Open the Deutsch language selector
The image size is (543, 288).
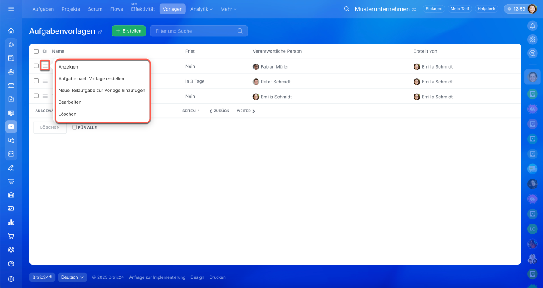point(72,277)
